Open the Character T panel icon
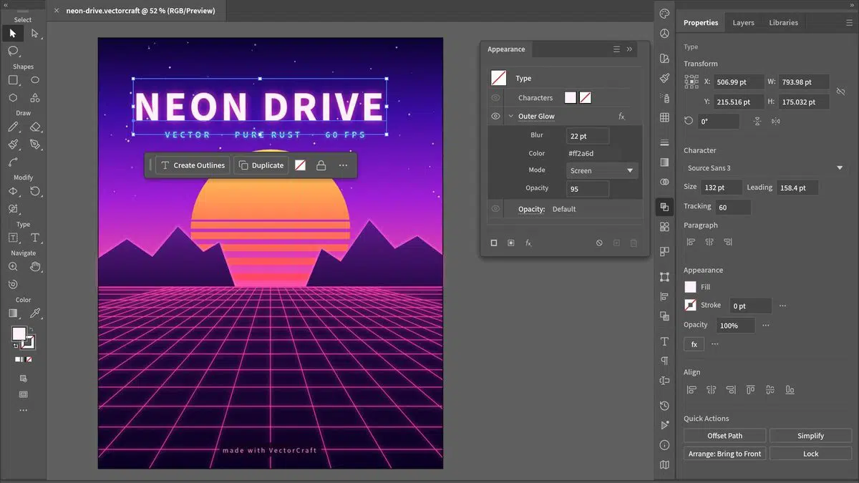 (x=664, y=341)
